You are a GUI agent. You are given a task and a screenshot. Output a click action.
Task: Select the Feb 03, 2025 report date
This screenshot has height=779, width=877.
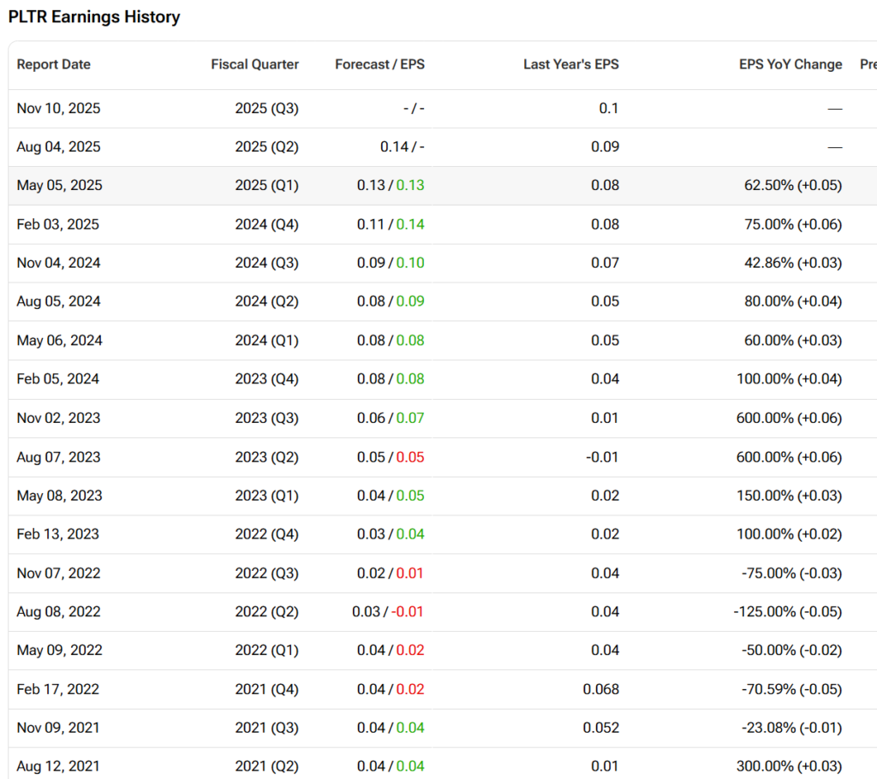[57, 224]
